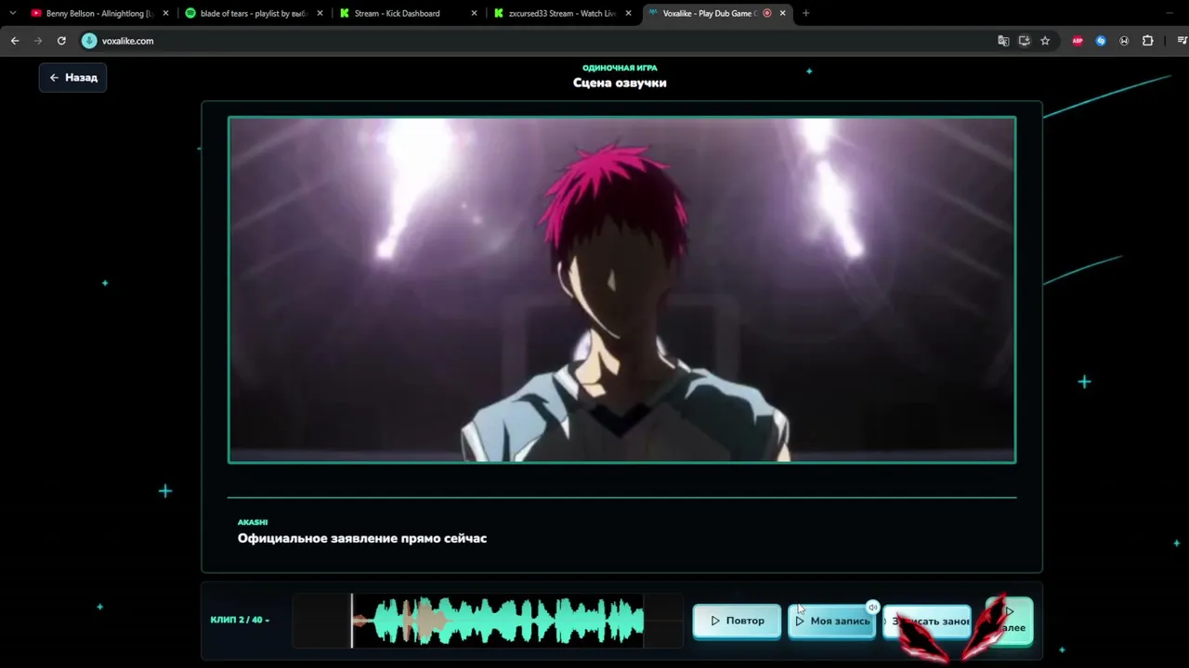
Task: Click the AKASHI character name label
Action: click(x=253, y=522)
